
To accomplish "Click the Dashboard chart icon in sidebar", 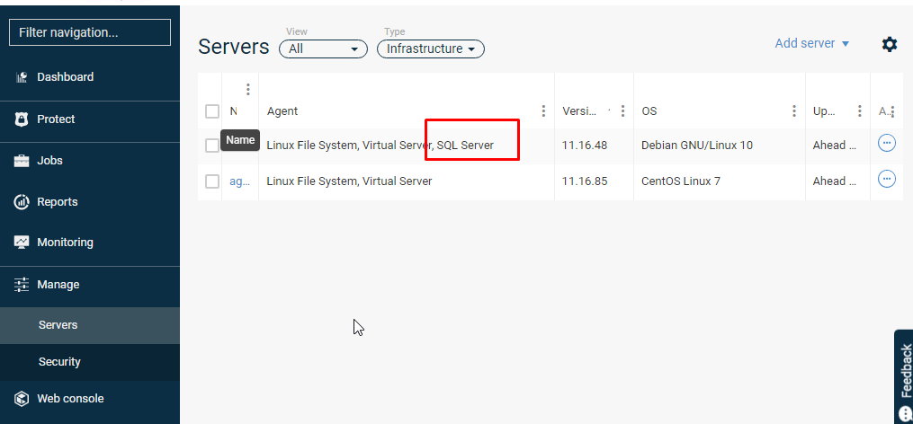I will tap(22, 77).
